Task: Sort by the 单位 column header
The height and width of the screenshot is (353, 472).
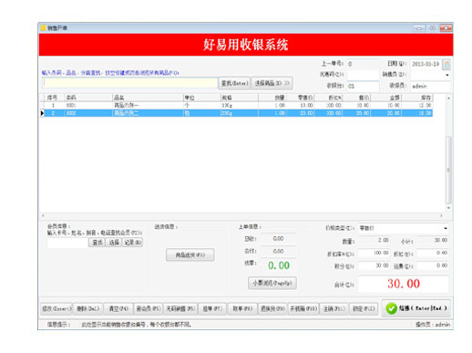Action: (202, 98)
